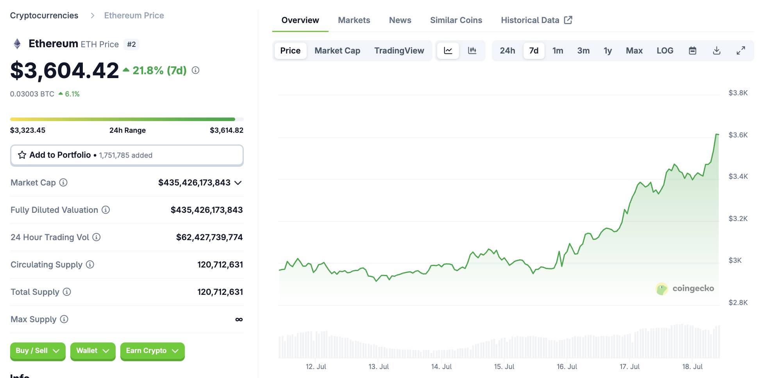This screenshot has height=378, width=761.
Task: Select the 7d time range
Action: (534, 51)
